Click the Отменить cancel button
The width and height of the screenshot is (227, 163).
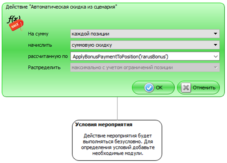pos(198,88)
